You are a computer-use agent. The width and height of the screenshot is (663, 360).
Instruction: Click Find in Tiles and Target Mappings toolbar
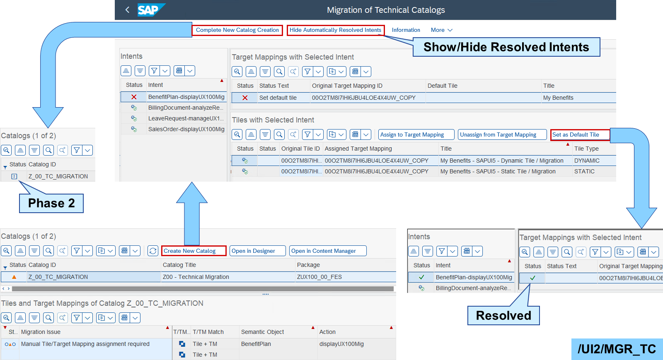[x=48, y=318]
